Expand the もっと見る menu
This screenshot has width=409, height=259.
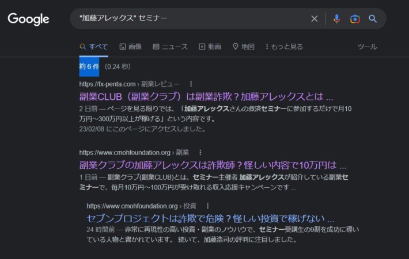[x=284, y=47]
